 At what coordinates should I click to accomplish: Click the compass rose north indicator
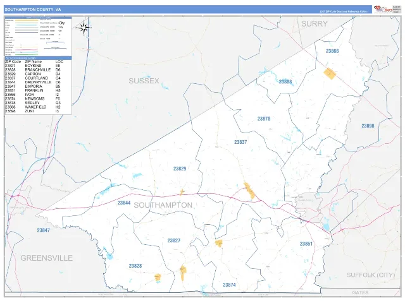84,28
